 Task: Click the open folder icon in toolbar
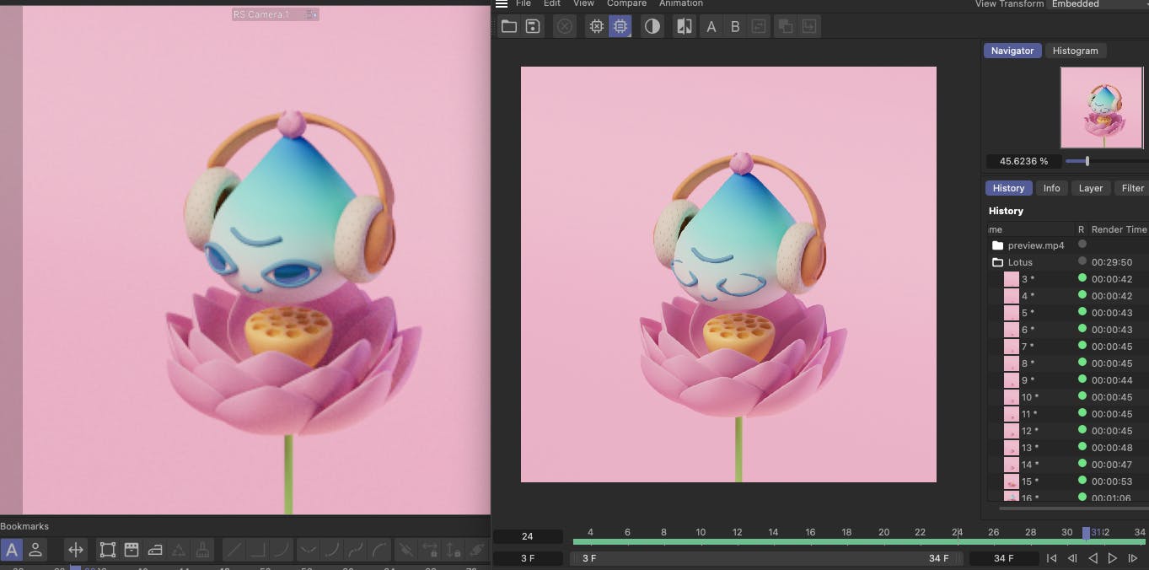(509, 26)
